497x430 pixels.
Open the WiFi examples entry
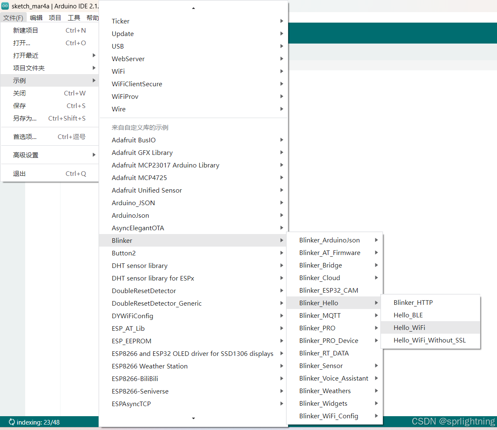[x=193, y=72]
